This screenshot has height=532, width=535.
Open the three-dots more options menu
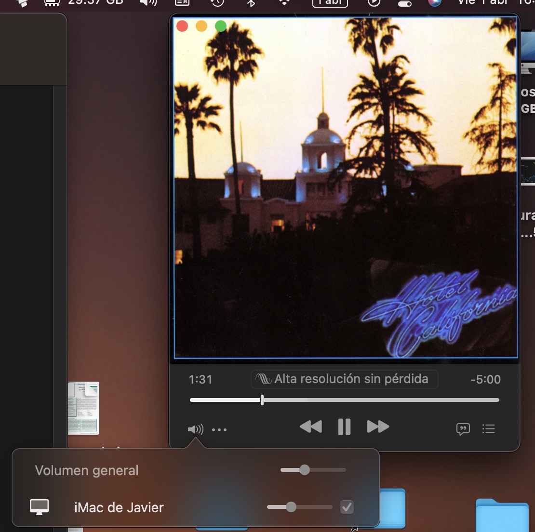pyautogui.click(x=219, y=430)
